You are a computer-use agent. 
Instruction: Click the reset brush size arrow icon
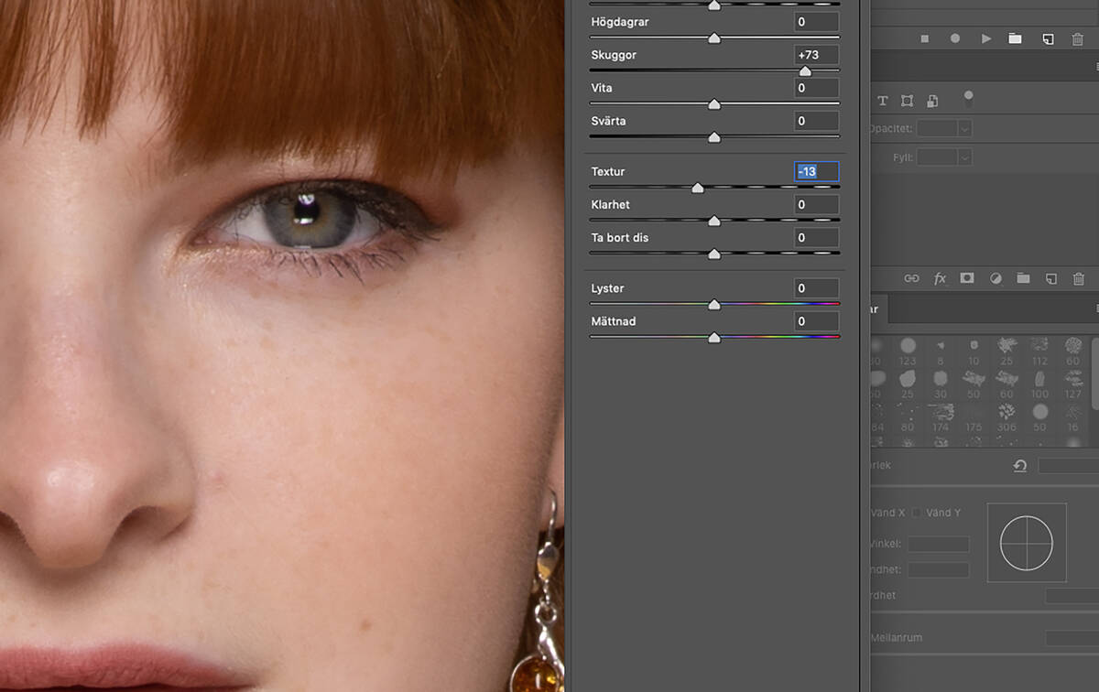[1019, 466]
